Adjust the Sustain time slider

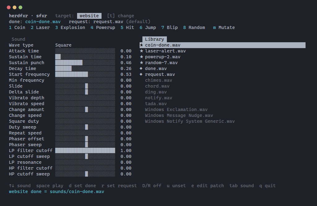point(85,57)
